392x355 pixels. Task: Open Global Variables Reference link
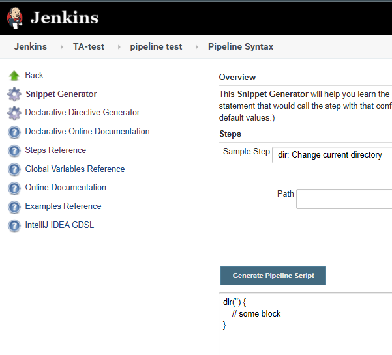[x=75, y=169]
